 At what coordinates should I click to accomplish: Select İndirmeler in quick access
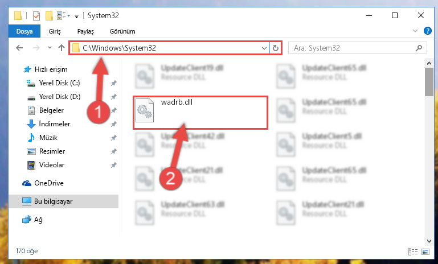point(55,124)
